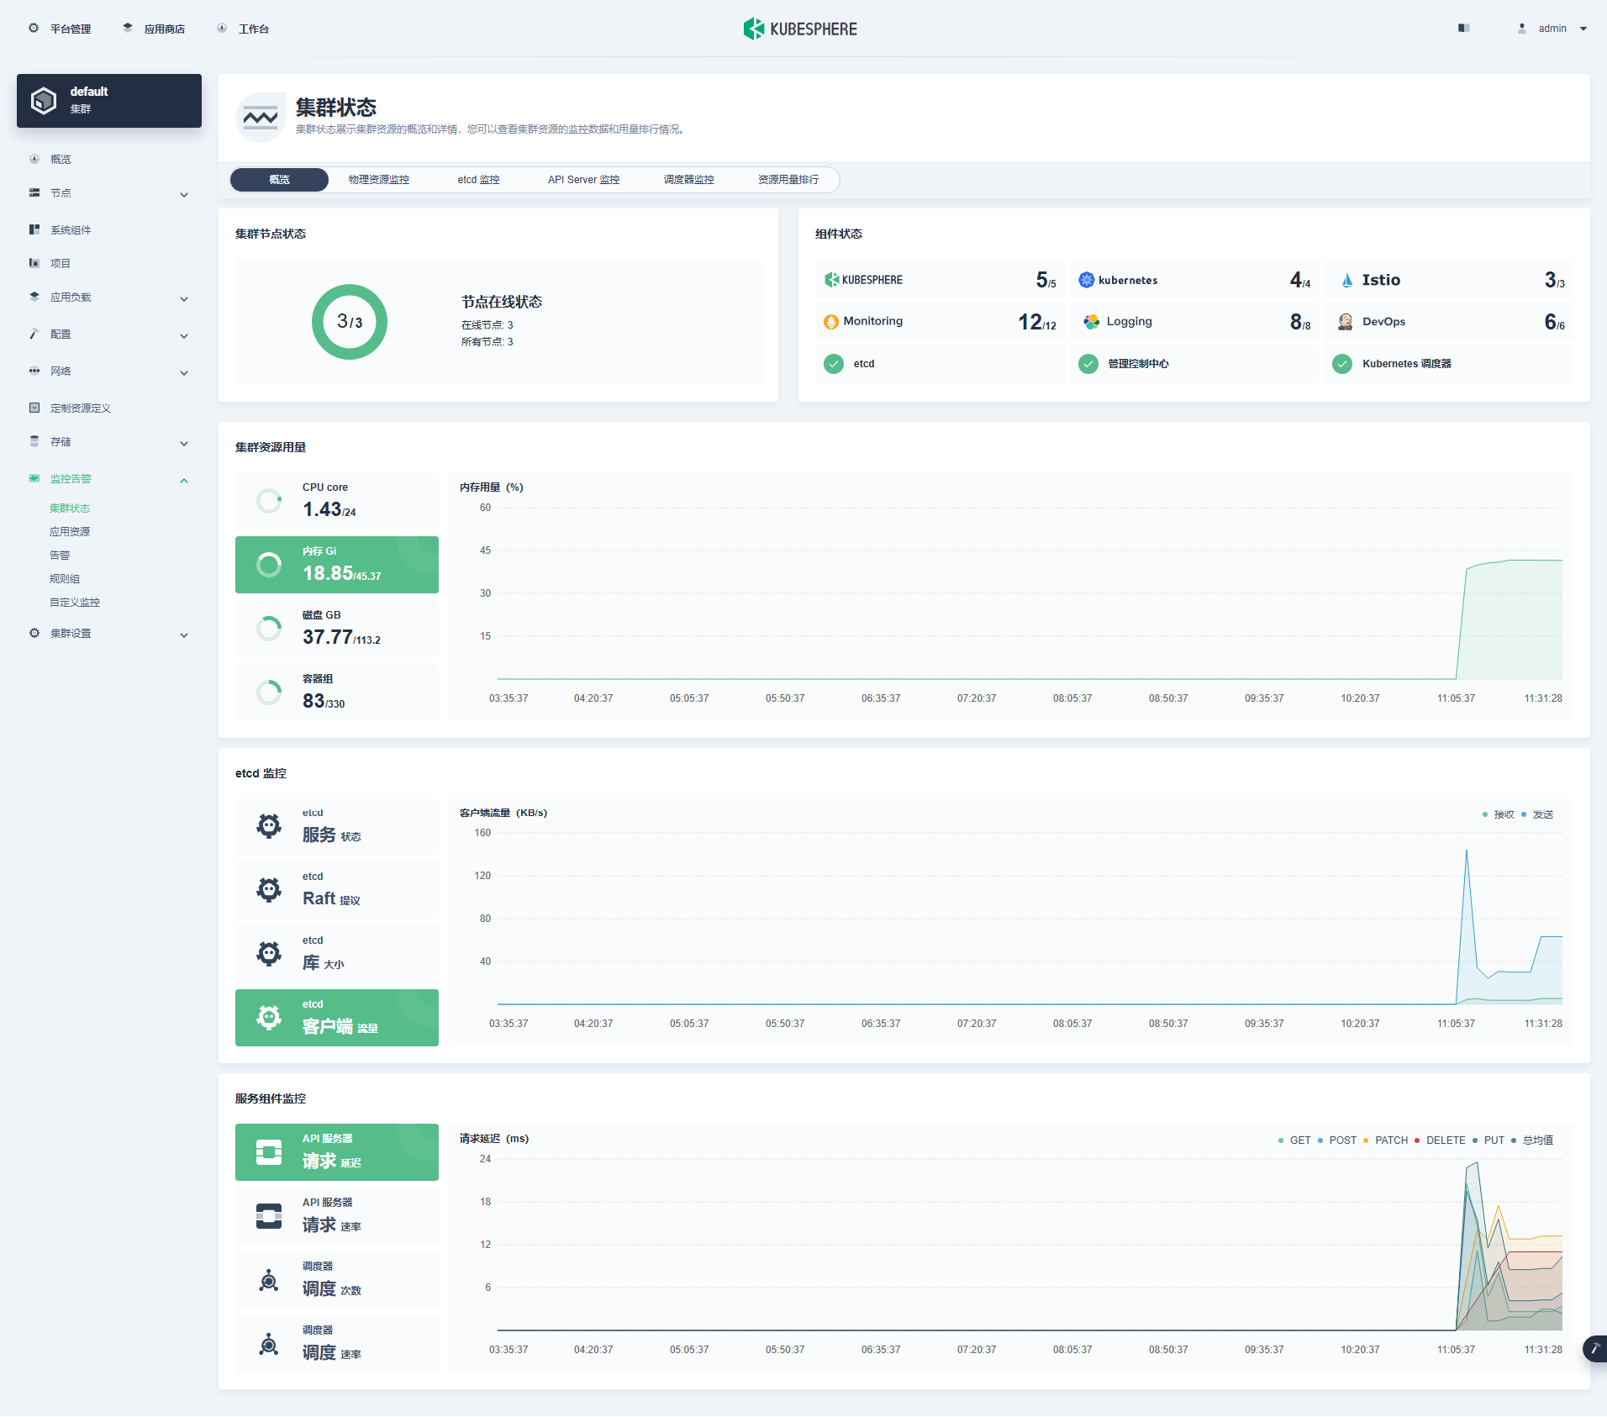
Task: Select the etcd service status gear icon
Action: 269,826
